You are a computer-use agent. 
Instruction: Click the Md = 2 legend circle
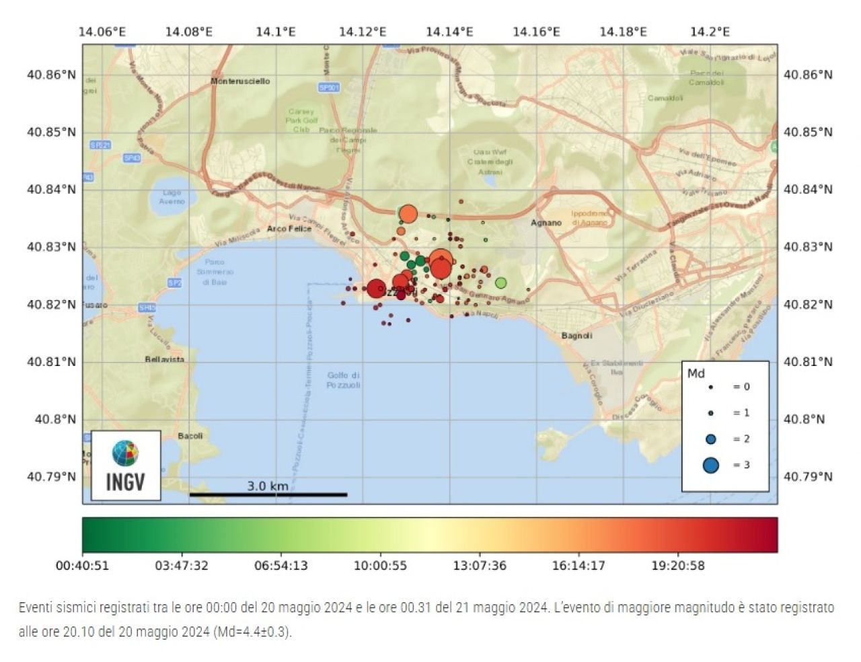710,439
